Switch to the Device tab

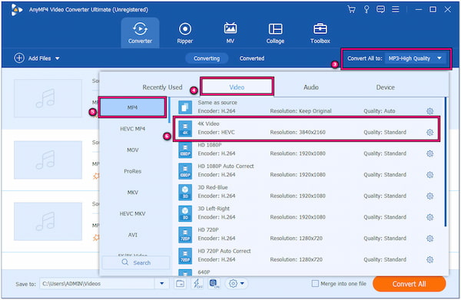coord(386,87)
